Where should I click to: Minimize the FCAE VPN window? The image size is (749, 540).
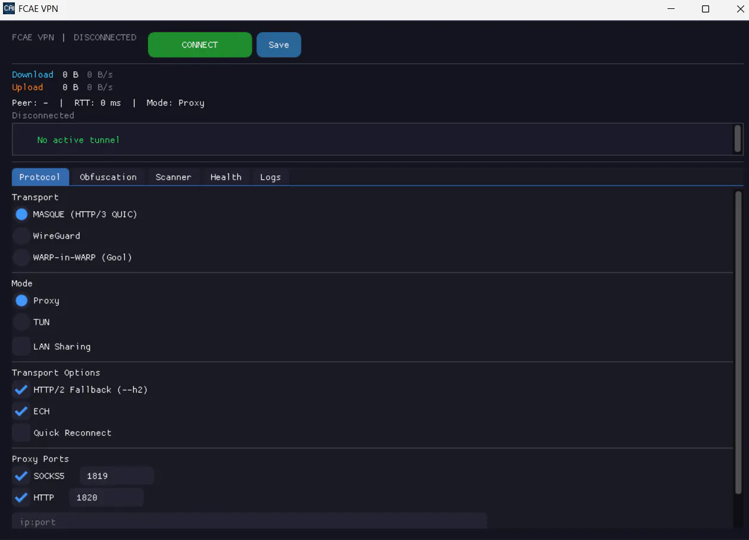(x=671, y=9)
